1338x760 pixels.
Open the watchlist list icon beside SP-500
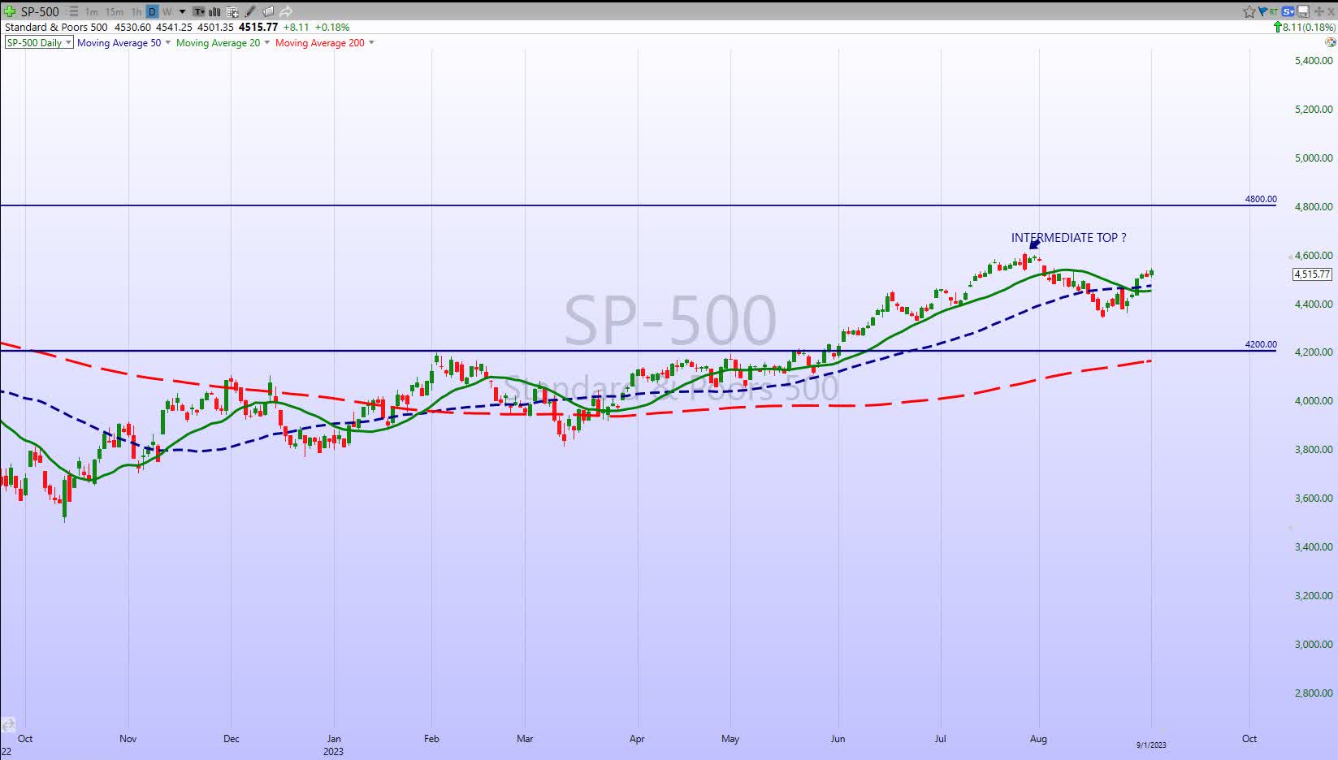[x=72, y=11]
